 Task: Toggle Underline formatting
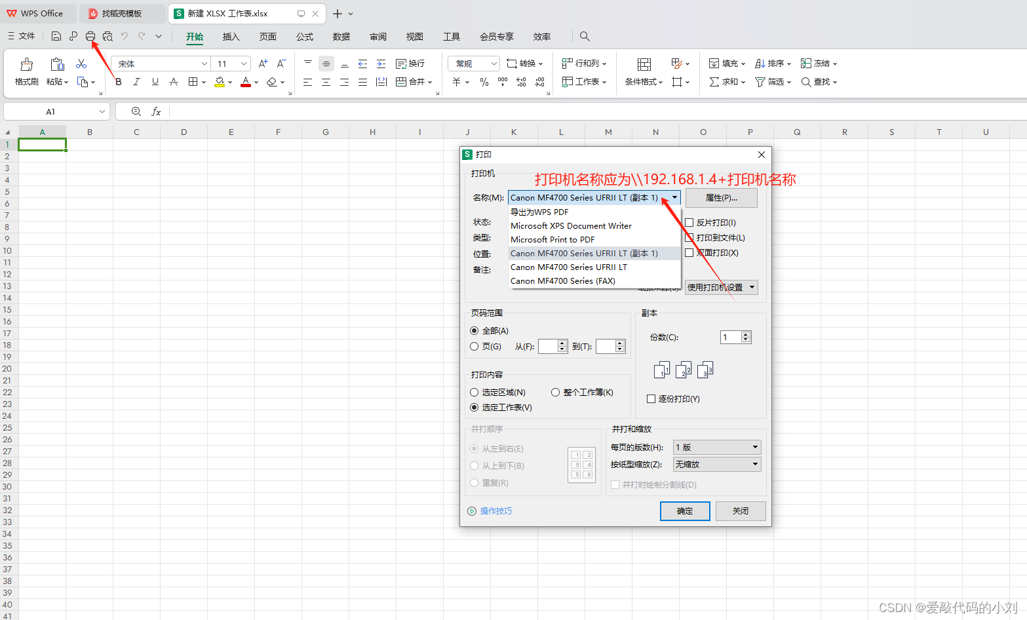click(155, 82)
